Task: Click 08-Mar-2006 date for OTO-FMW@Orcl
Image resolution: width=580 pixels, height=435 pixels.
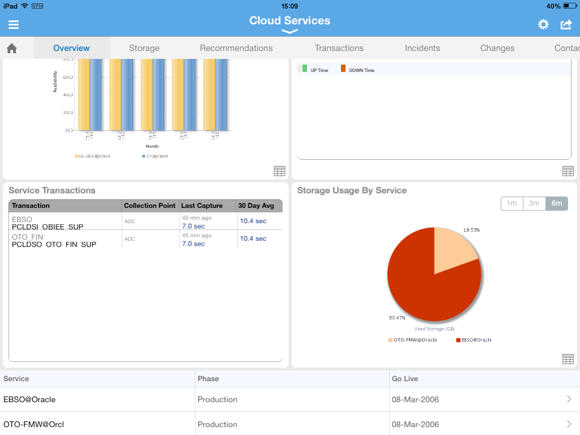Action: pyautogui.click(x=415, y=424)
